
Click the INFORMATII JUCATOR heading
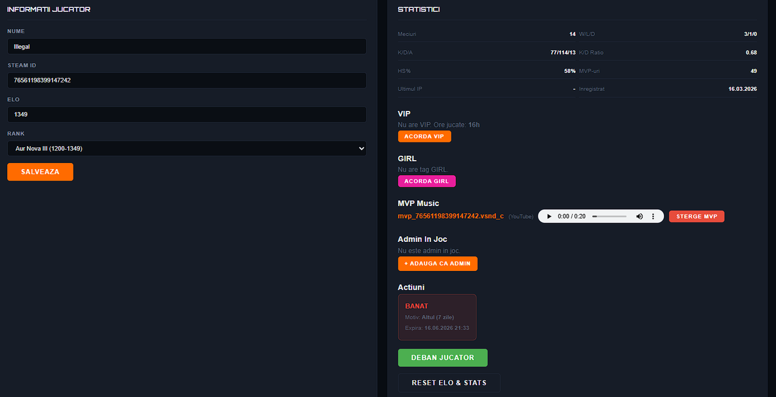point(48,10)
